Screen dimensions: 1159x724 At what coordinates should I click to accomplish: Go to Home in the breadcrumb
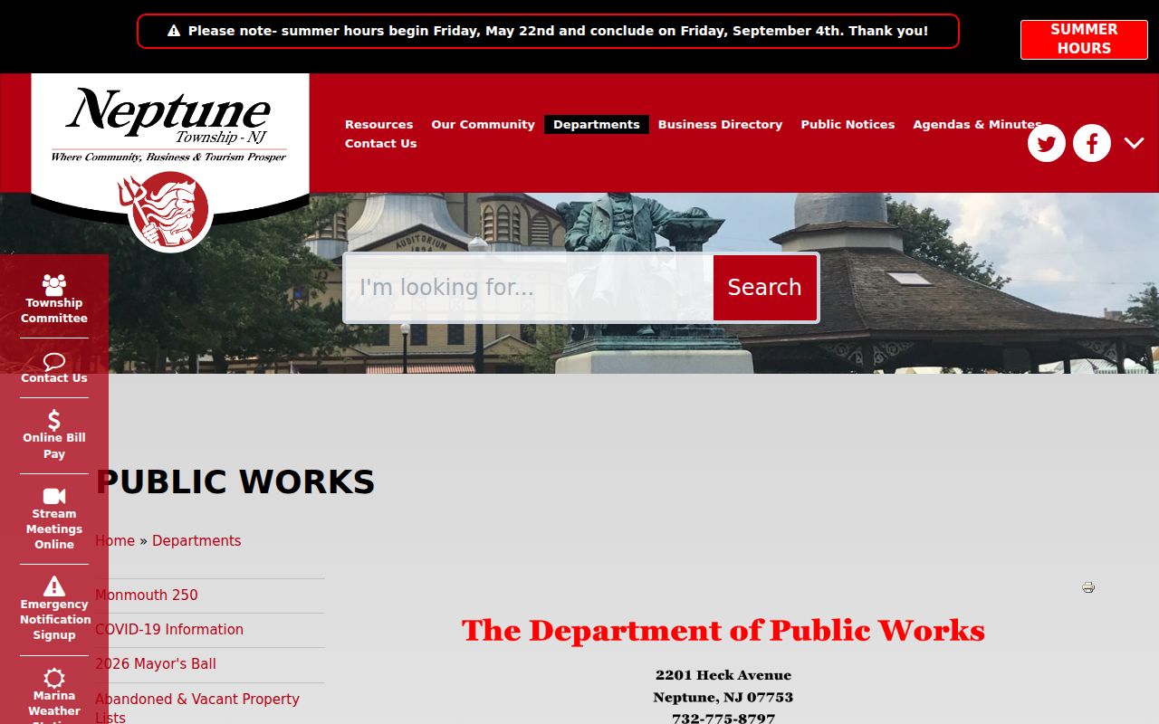[115, 540]
